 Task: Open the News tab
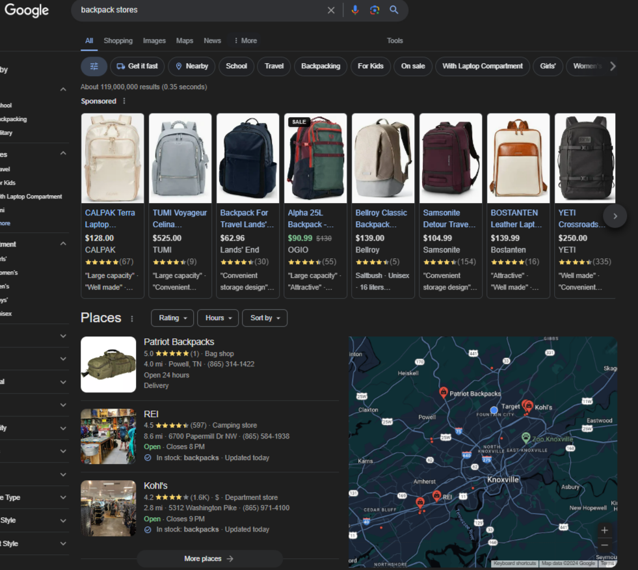[213, 41]
